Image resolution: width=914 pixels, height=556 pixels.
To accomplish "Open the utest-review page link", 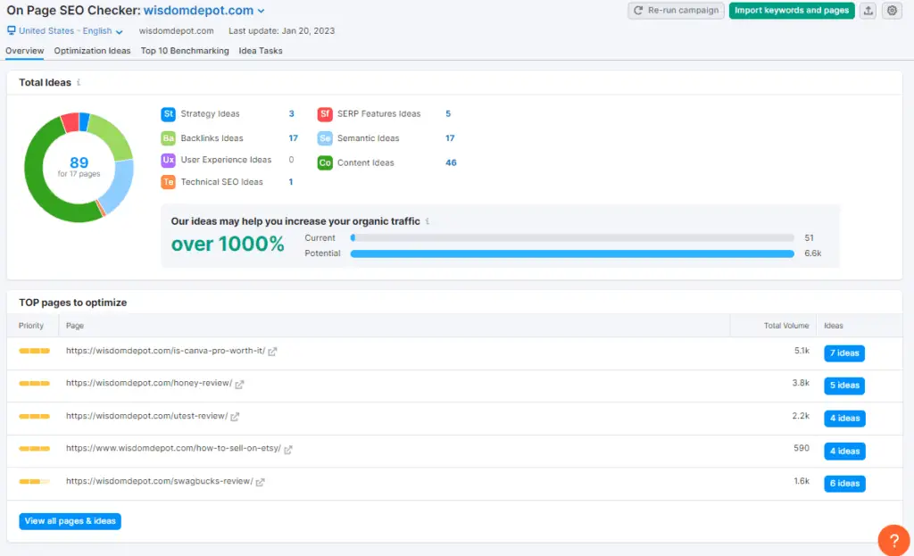I will click(147, 416).
